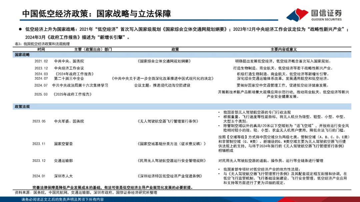360x202 pixels.
Task: Click the date cell 2023.12 for 中央经济工作会议
Action: pyautogui.click(x=41, y=68)
